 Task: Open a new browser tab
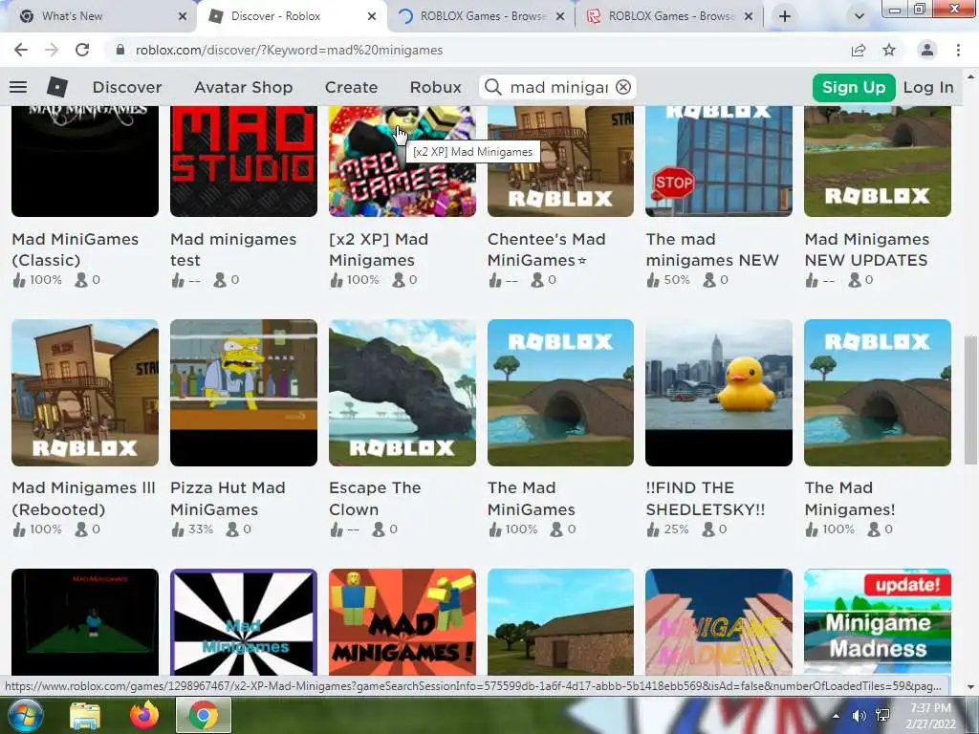[x=785, y=16]
